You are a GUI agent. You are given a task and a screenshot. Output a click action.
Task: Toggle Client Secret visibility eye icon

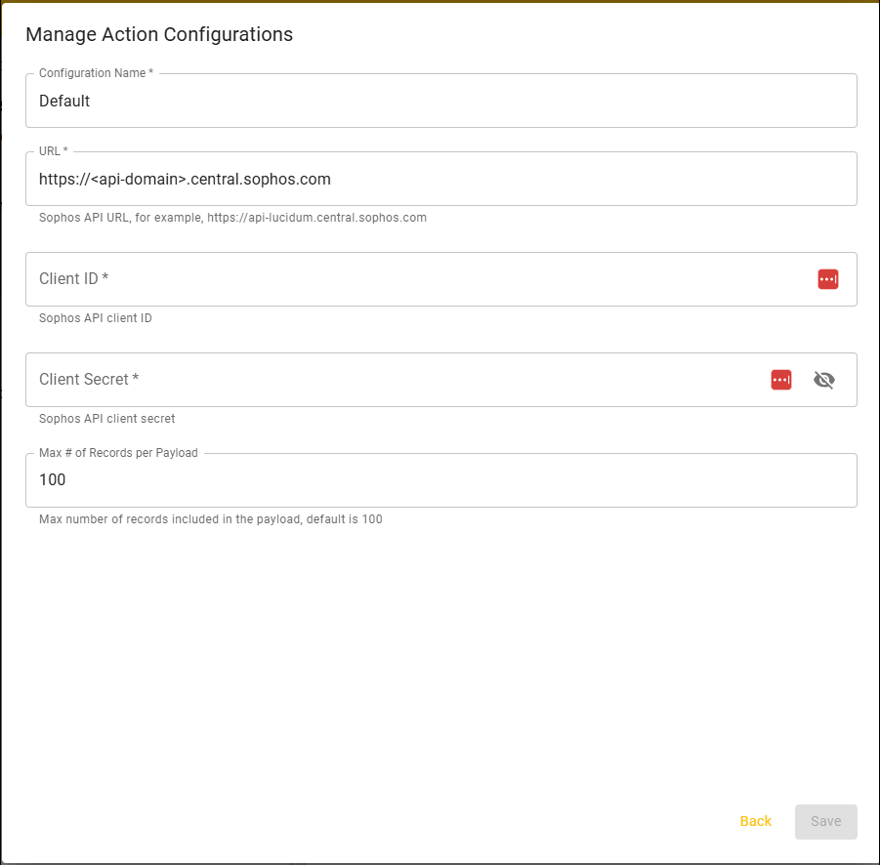[824, 380]
